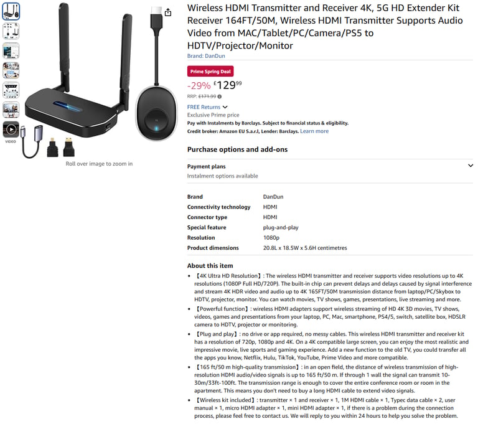478x424 pixels.
Task: Click the Prime Spring Deal badge
Action: click(210, 72)
